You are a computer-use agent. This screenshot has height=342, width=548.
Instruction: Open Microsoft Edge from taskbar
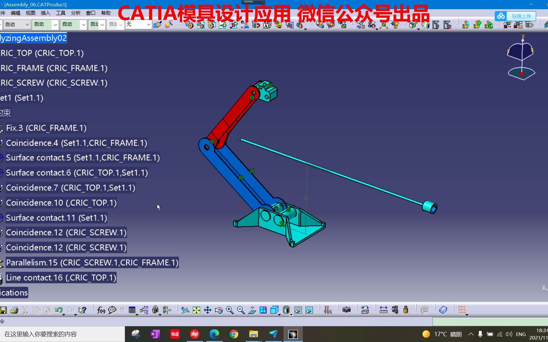click(214, 334)
